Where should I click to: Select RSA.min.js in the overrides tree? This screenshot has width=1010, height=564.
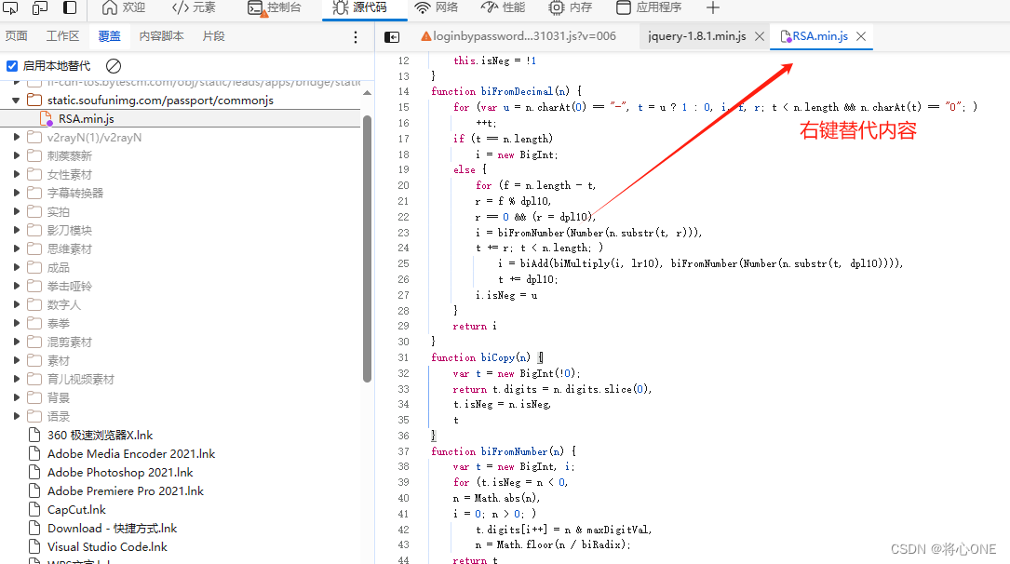tap(87, 118)
